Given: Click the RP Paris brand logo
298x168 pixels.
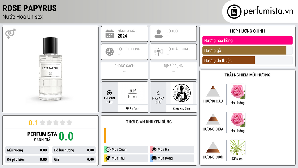Looking at the screenshot, I should (132, 93).
